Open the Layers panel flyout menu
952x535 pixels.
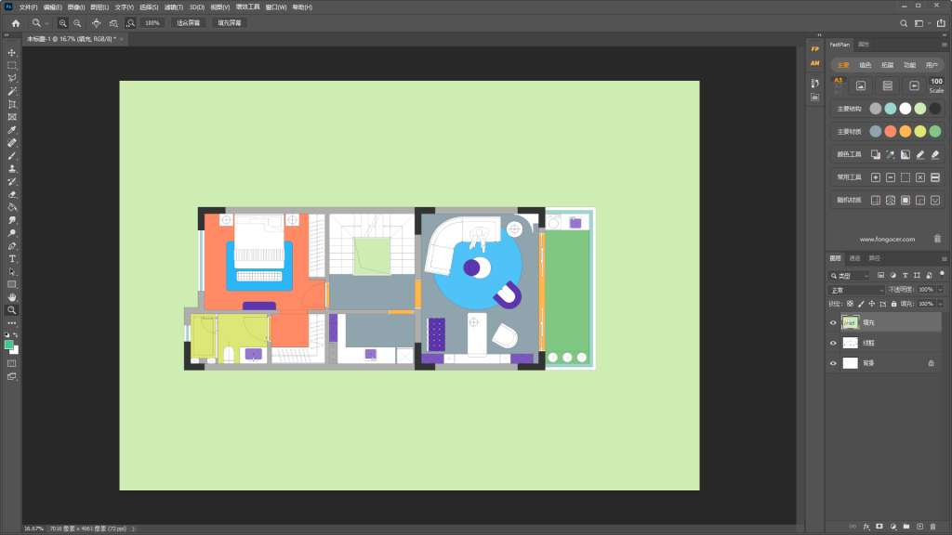pos(945,259)
